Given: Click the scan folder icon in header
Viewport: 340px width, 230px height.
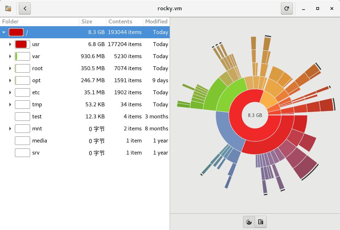Looking at the screenshot, I should (8, 9).
